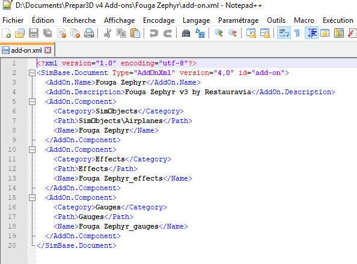Cut selection with scissors icon
357x264 pixels.
click(x=107, y=33)
